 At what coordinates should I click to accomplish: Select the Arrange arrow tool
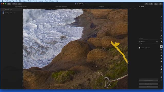[161, 22]
